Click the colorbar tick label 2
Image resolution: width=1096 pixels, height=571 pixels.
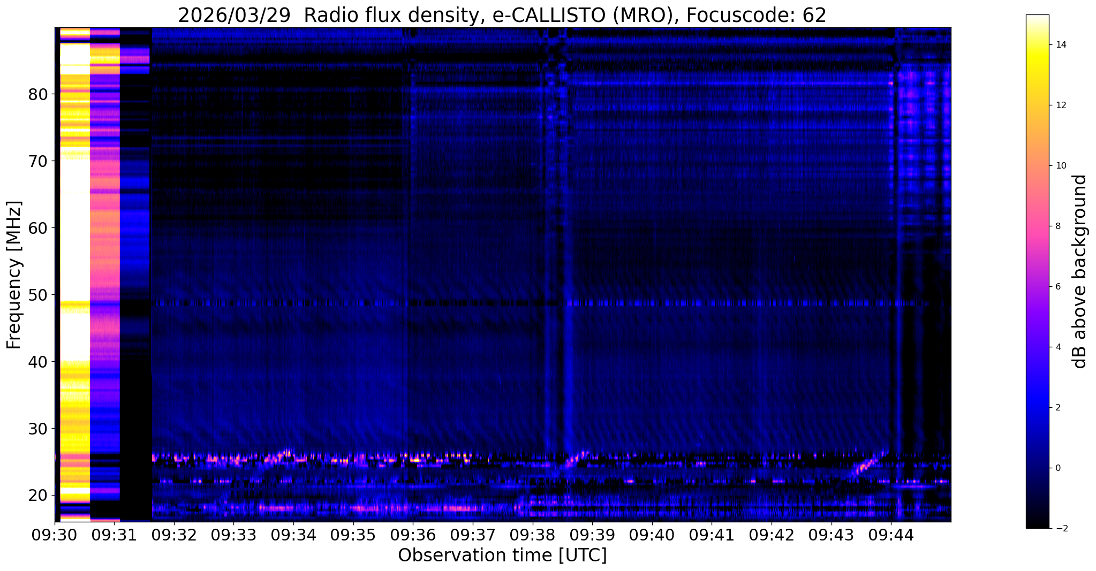[x=1057, y=408]
